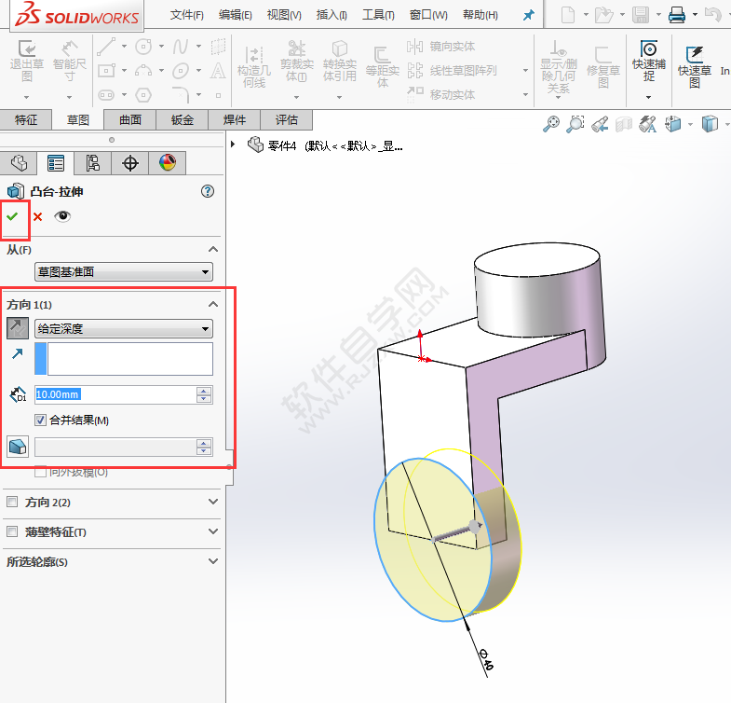Open the Blind end condition dropdown
Viewport: 731px width, 703px height.
coord(124,328)
